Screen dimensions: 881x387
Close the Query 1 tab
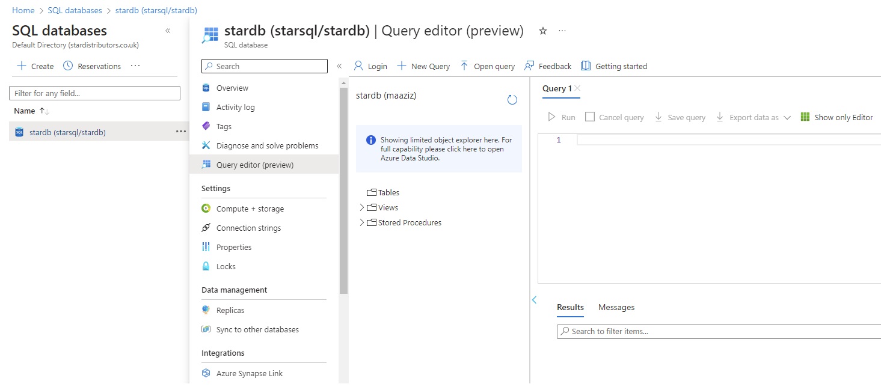pyautogui.click(x=577, y=88)
